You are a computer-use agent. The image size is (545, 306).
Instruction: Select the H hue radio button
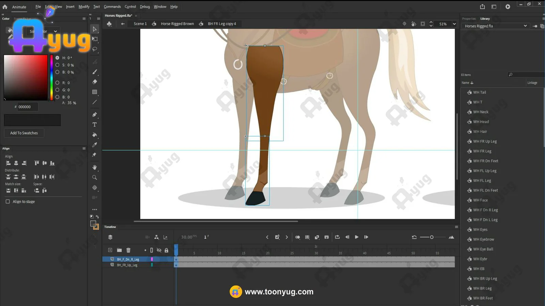(57, 58)
